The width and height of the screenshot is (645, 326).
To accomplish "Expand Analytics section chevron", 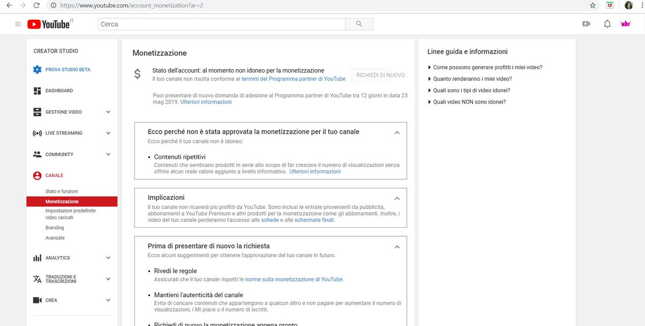I will click(x=108, y=258).
